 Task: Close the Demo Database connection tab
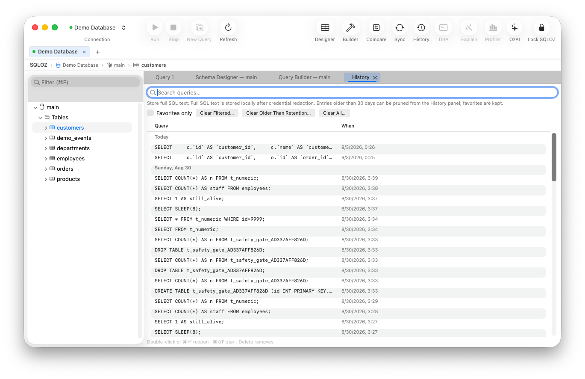coord(84,52)
